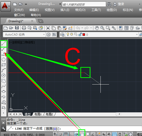This screenshot has height=136, width=142.
Task: Click the binoculars search icon
Action: pyautogui.click(x=109, y=4)
